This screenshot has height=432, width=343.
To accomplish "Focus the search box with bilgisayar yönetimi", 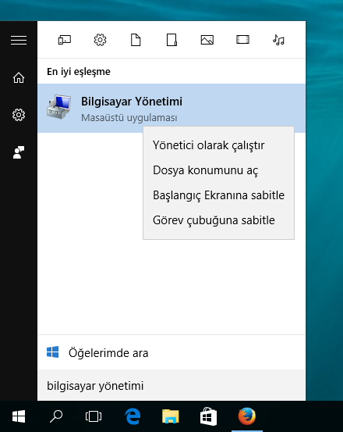I will pyautogui.click(x=171, y=385).
